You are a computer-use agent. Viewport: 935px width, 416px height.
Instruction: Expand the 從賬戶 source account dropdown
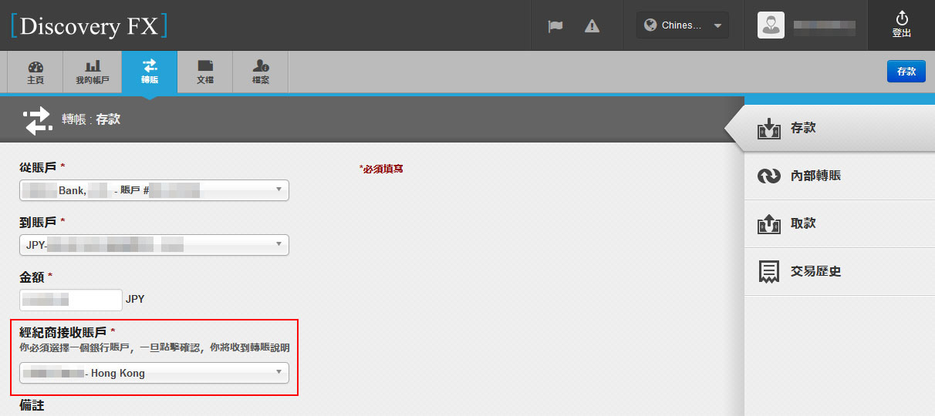click(154, 190)
